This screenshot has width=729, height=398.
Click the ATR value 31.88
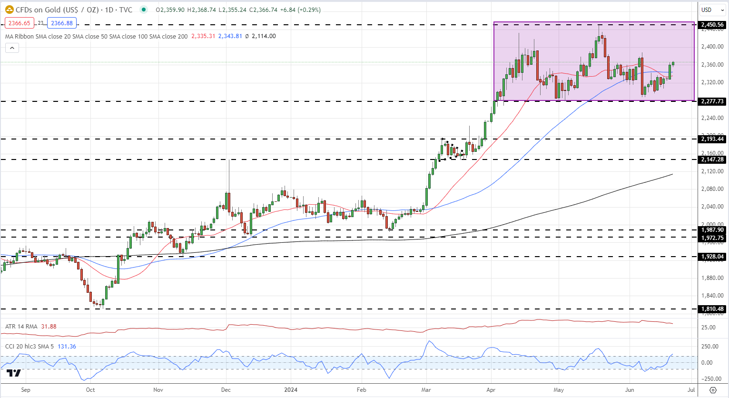(49, 327)
